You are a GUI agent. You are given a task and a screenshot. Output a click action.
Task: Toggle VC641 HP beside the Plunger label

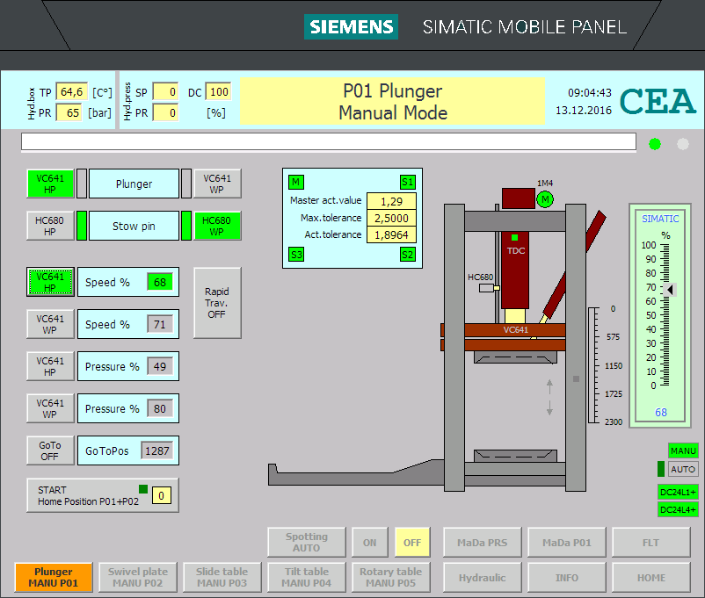click(x=50, y=184)
